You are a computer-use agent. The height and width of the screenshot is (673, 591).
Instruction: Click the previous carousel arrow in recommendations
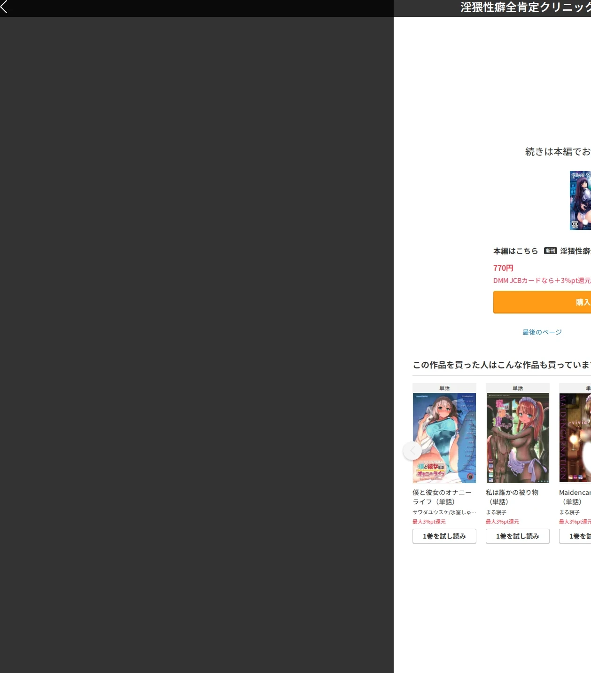pos(412,451)
